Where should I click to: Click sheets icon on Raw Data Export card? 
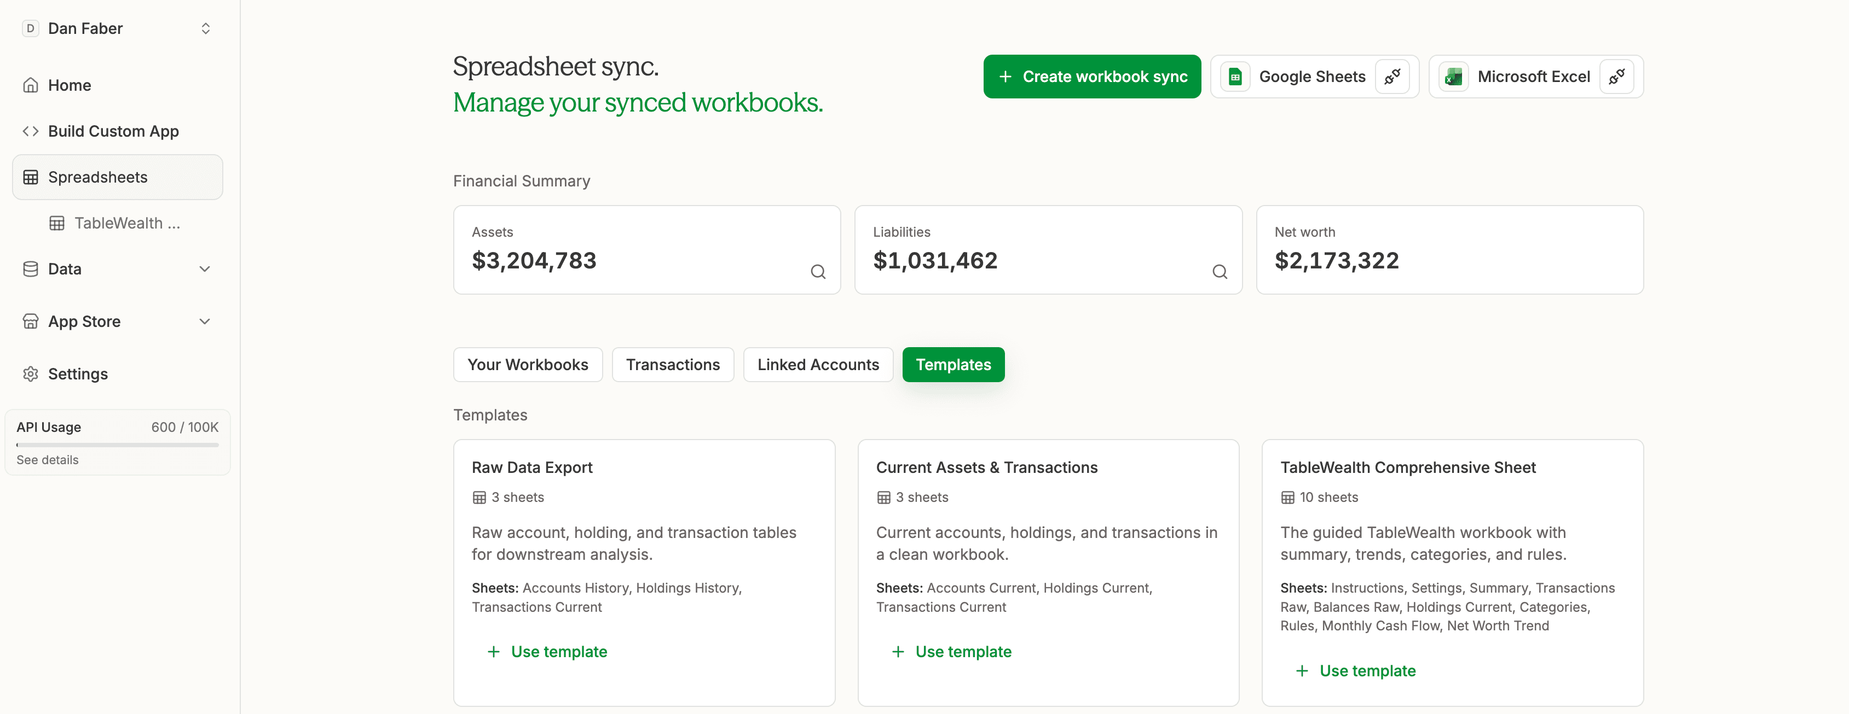point(479,498)
